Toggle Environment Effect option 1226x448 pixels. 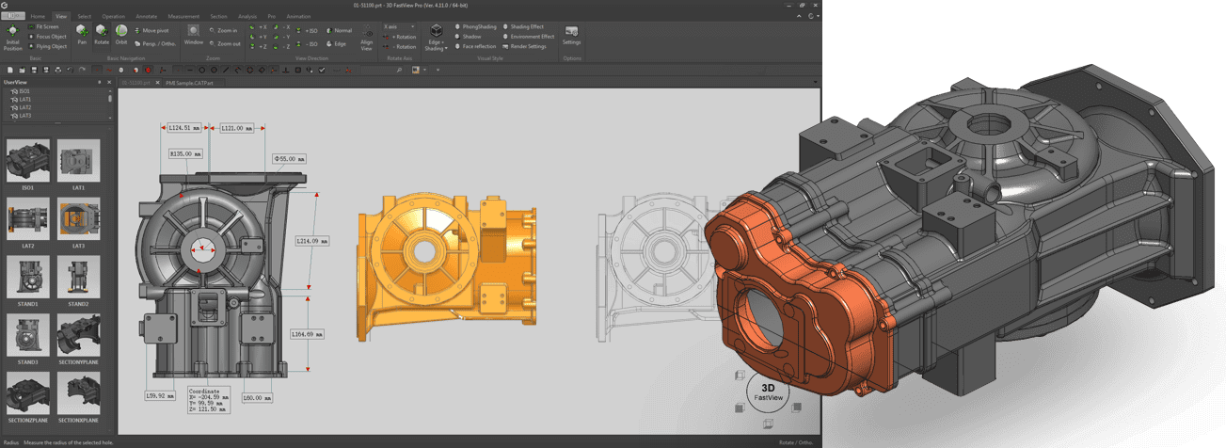click(529, 36)
